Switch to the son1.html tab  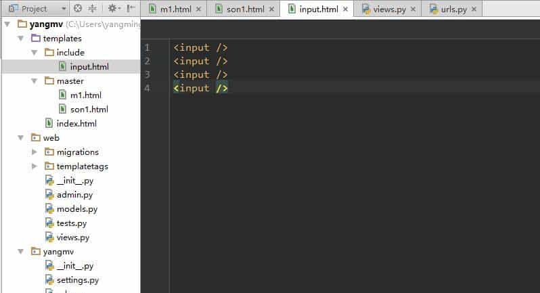[x=245, y=9]
